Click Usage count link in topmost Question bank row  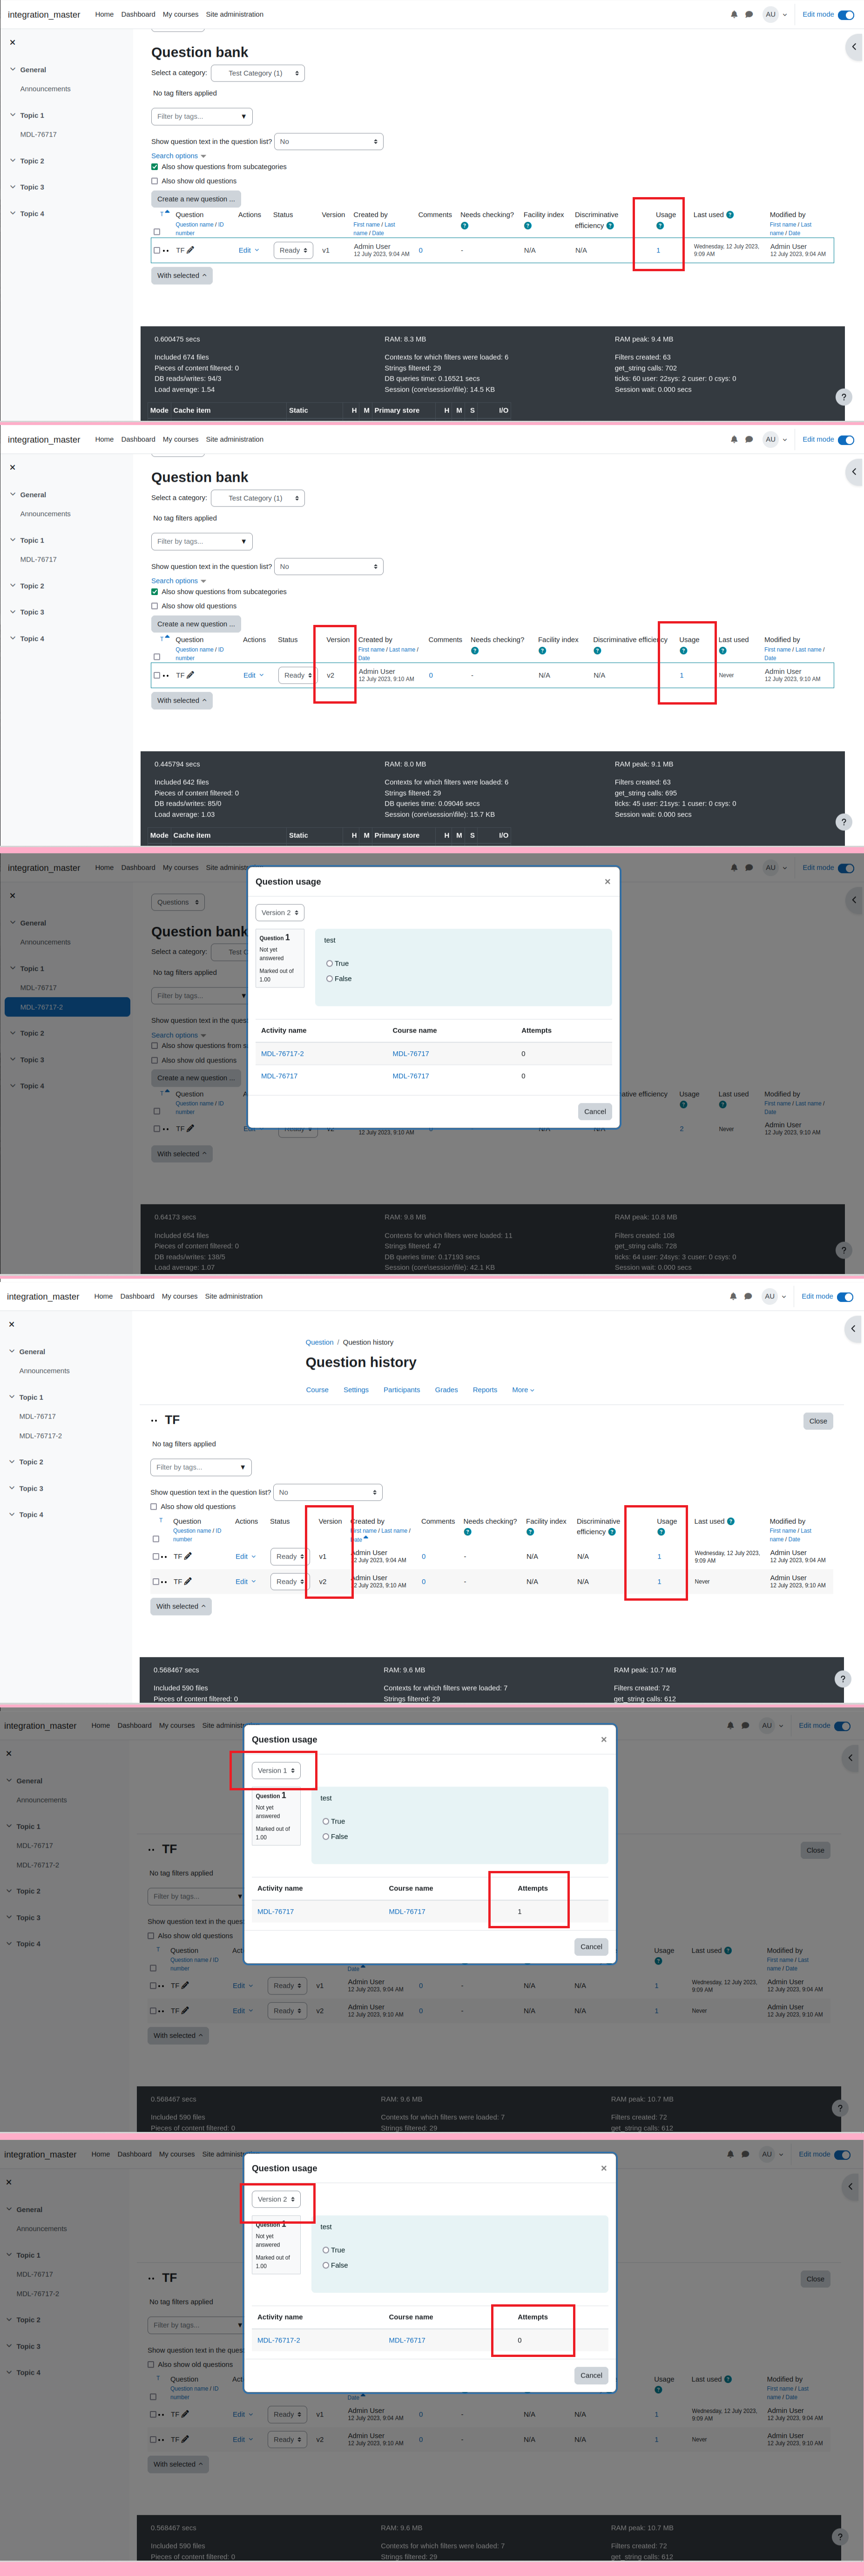(x=658, y=250)
